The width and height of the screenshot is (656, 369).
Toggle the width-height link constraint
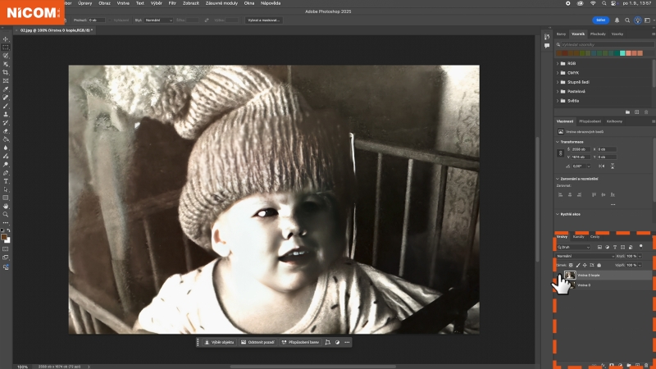pyautogui.click(x=561, y=153)
